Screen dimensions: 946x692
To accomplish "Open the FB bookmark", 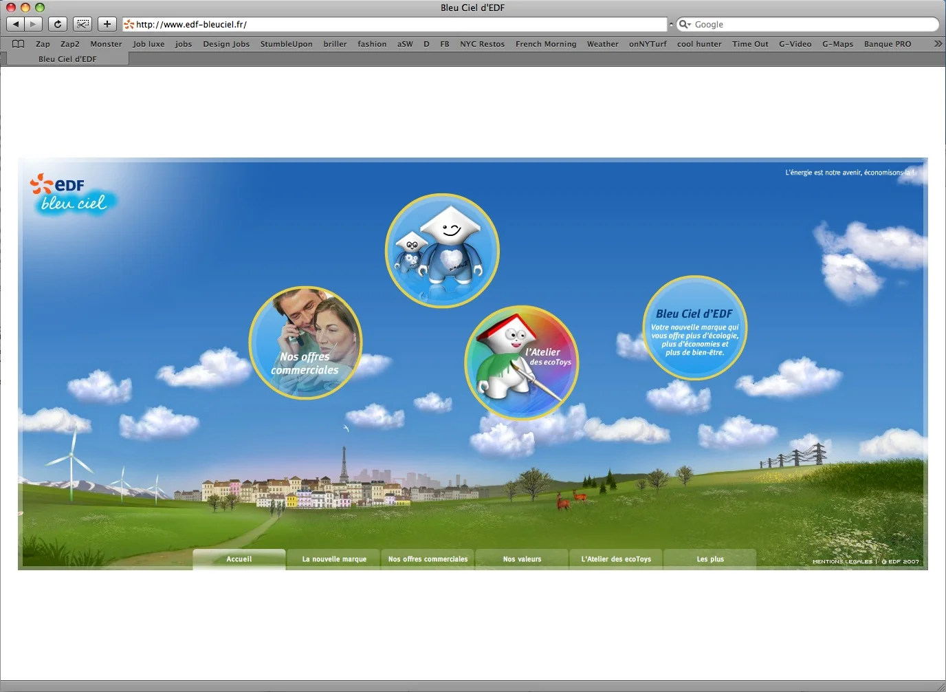I will [445, 44].
